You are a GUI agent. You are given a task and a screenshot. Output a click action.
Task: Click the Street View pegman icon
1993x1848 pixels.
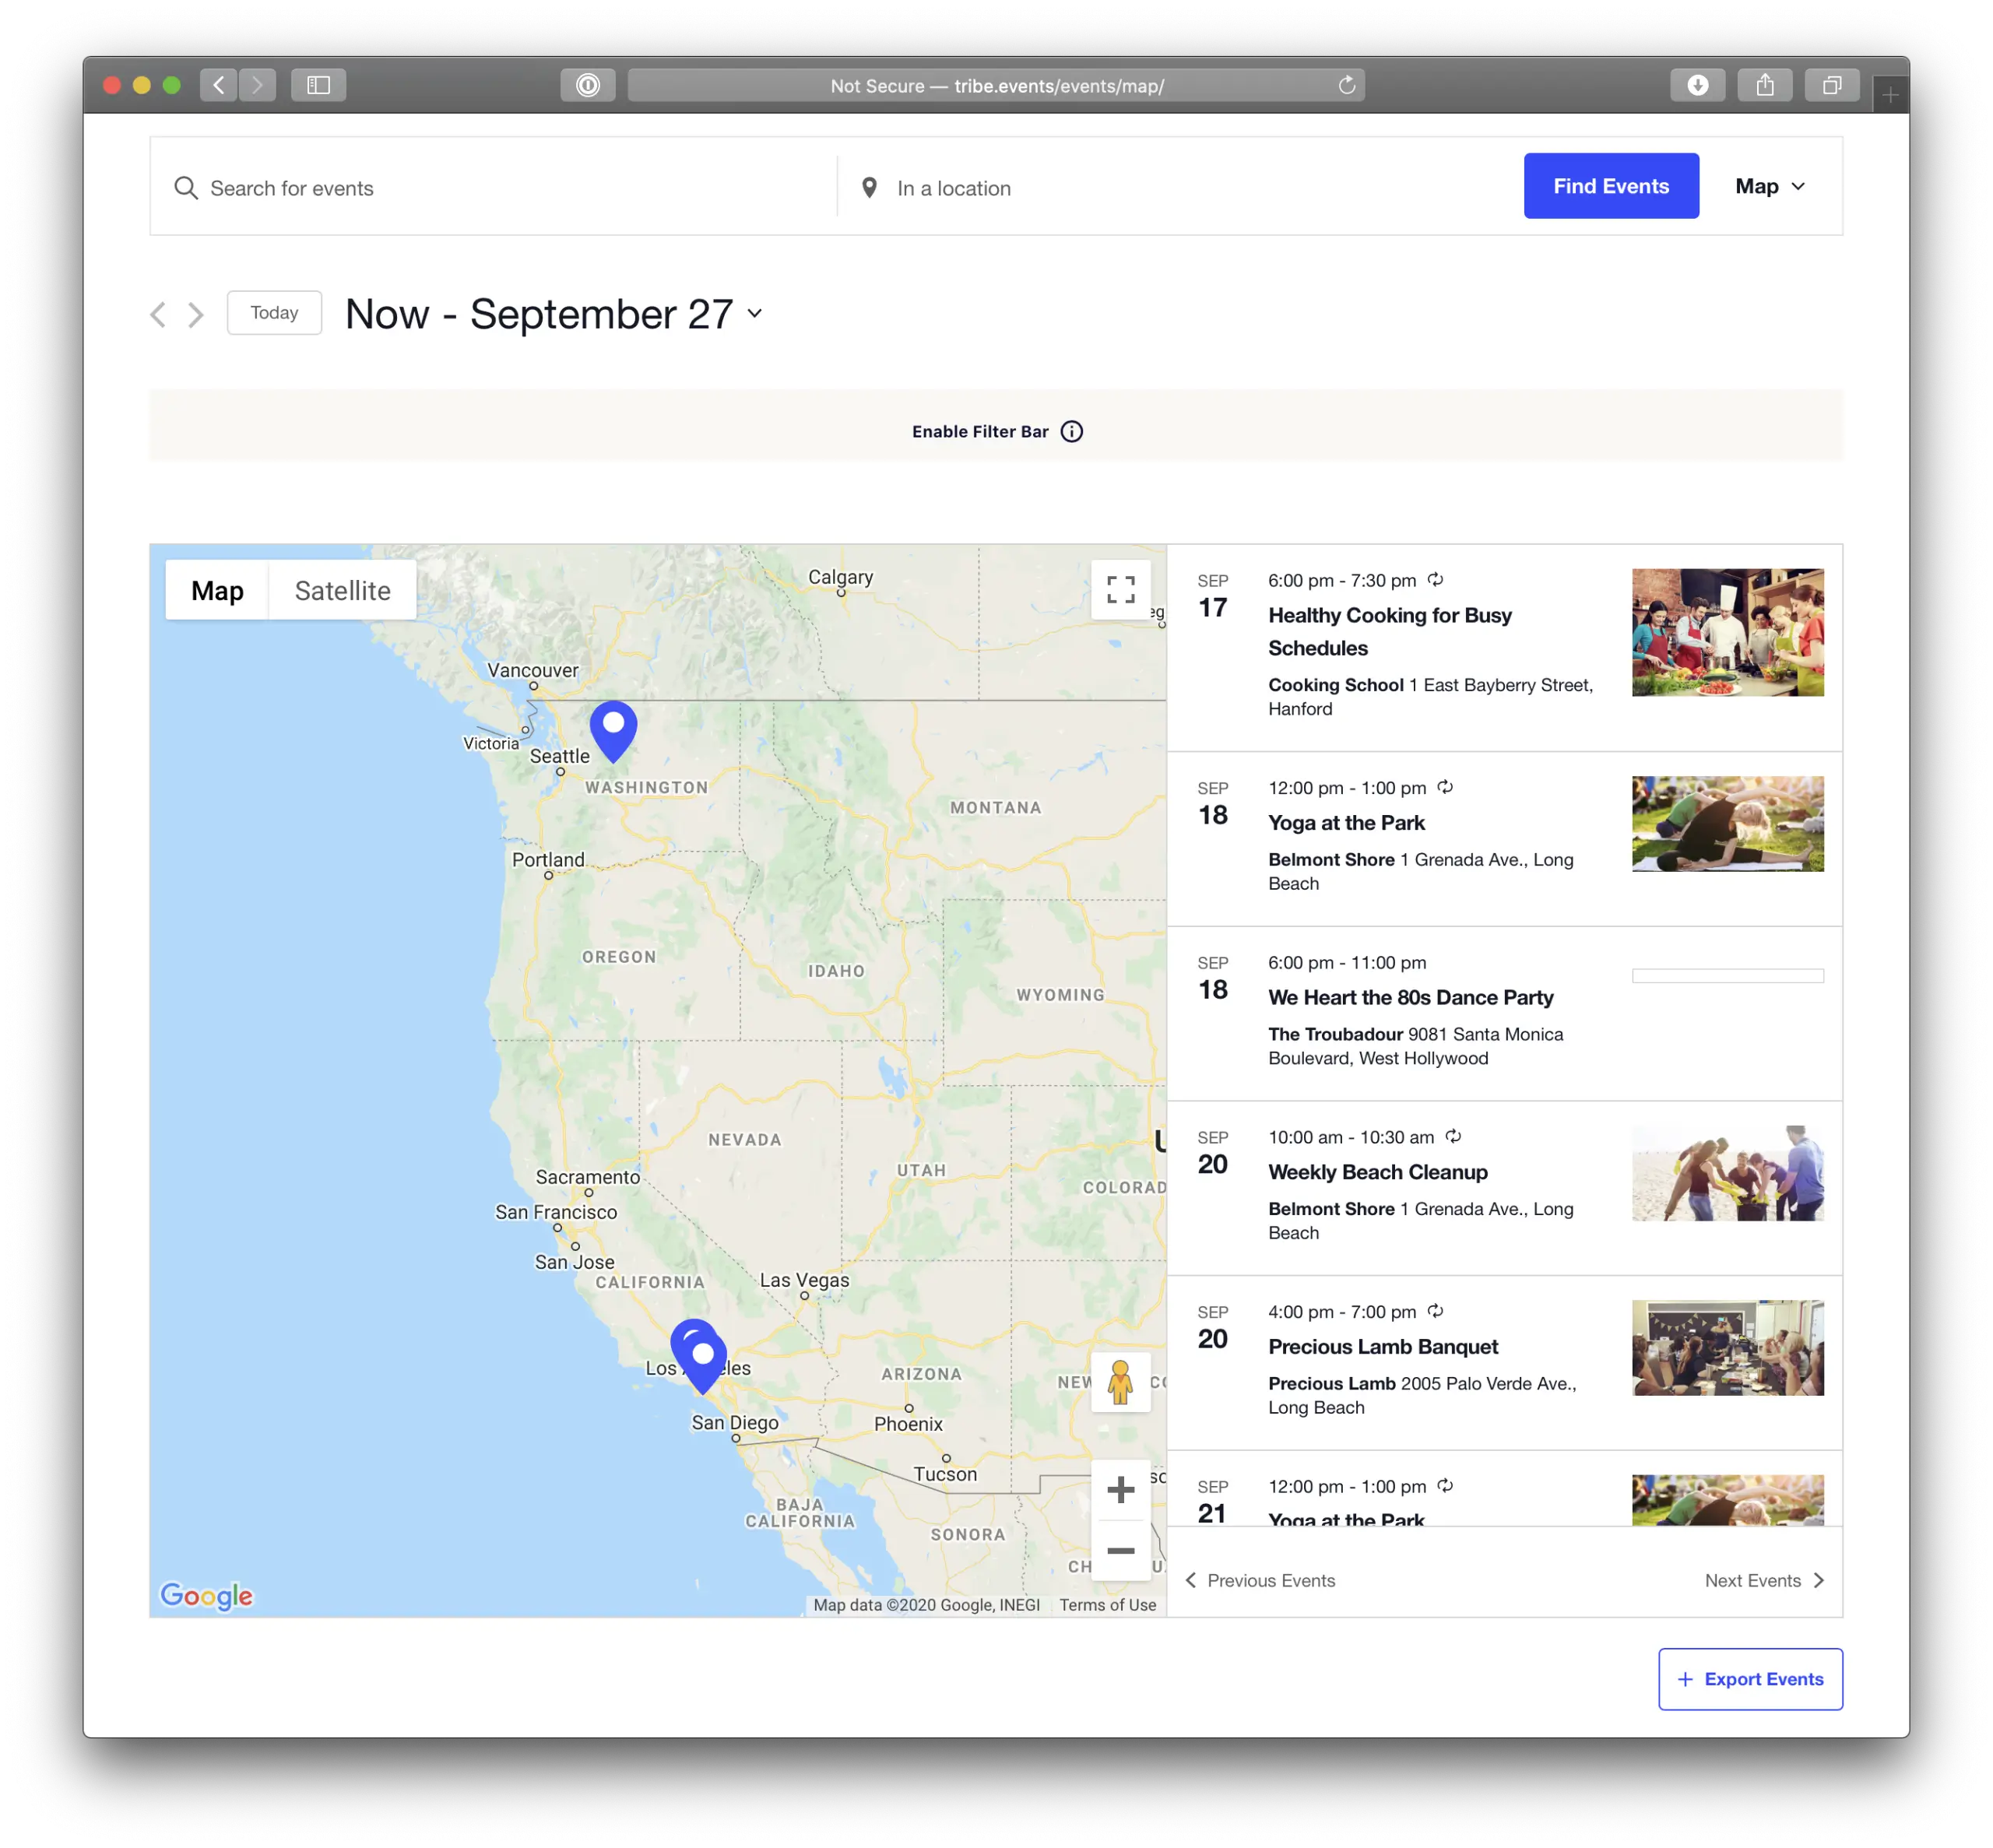(1120, 1382)
